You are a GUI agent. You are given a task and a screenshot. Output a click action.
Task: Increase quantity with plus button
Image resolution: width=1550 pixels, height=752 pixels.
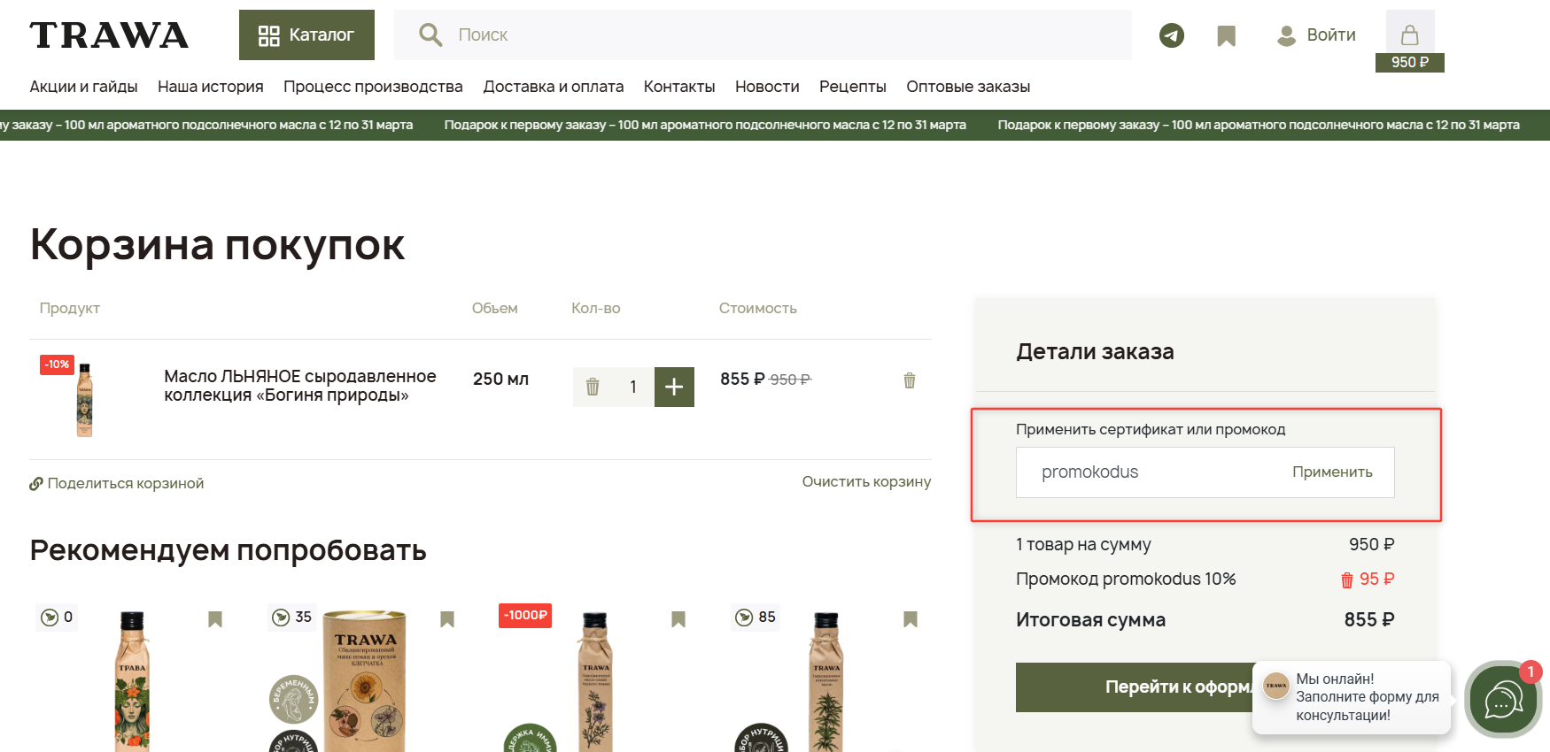[674, 387]
